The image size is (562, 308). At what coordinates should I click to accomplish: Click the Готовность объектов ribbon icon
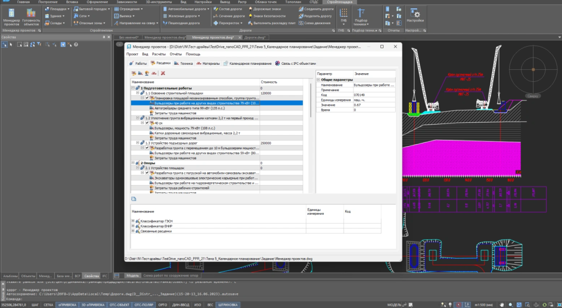(31, 15)
